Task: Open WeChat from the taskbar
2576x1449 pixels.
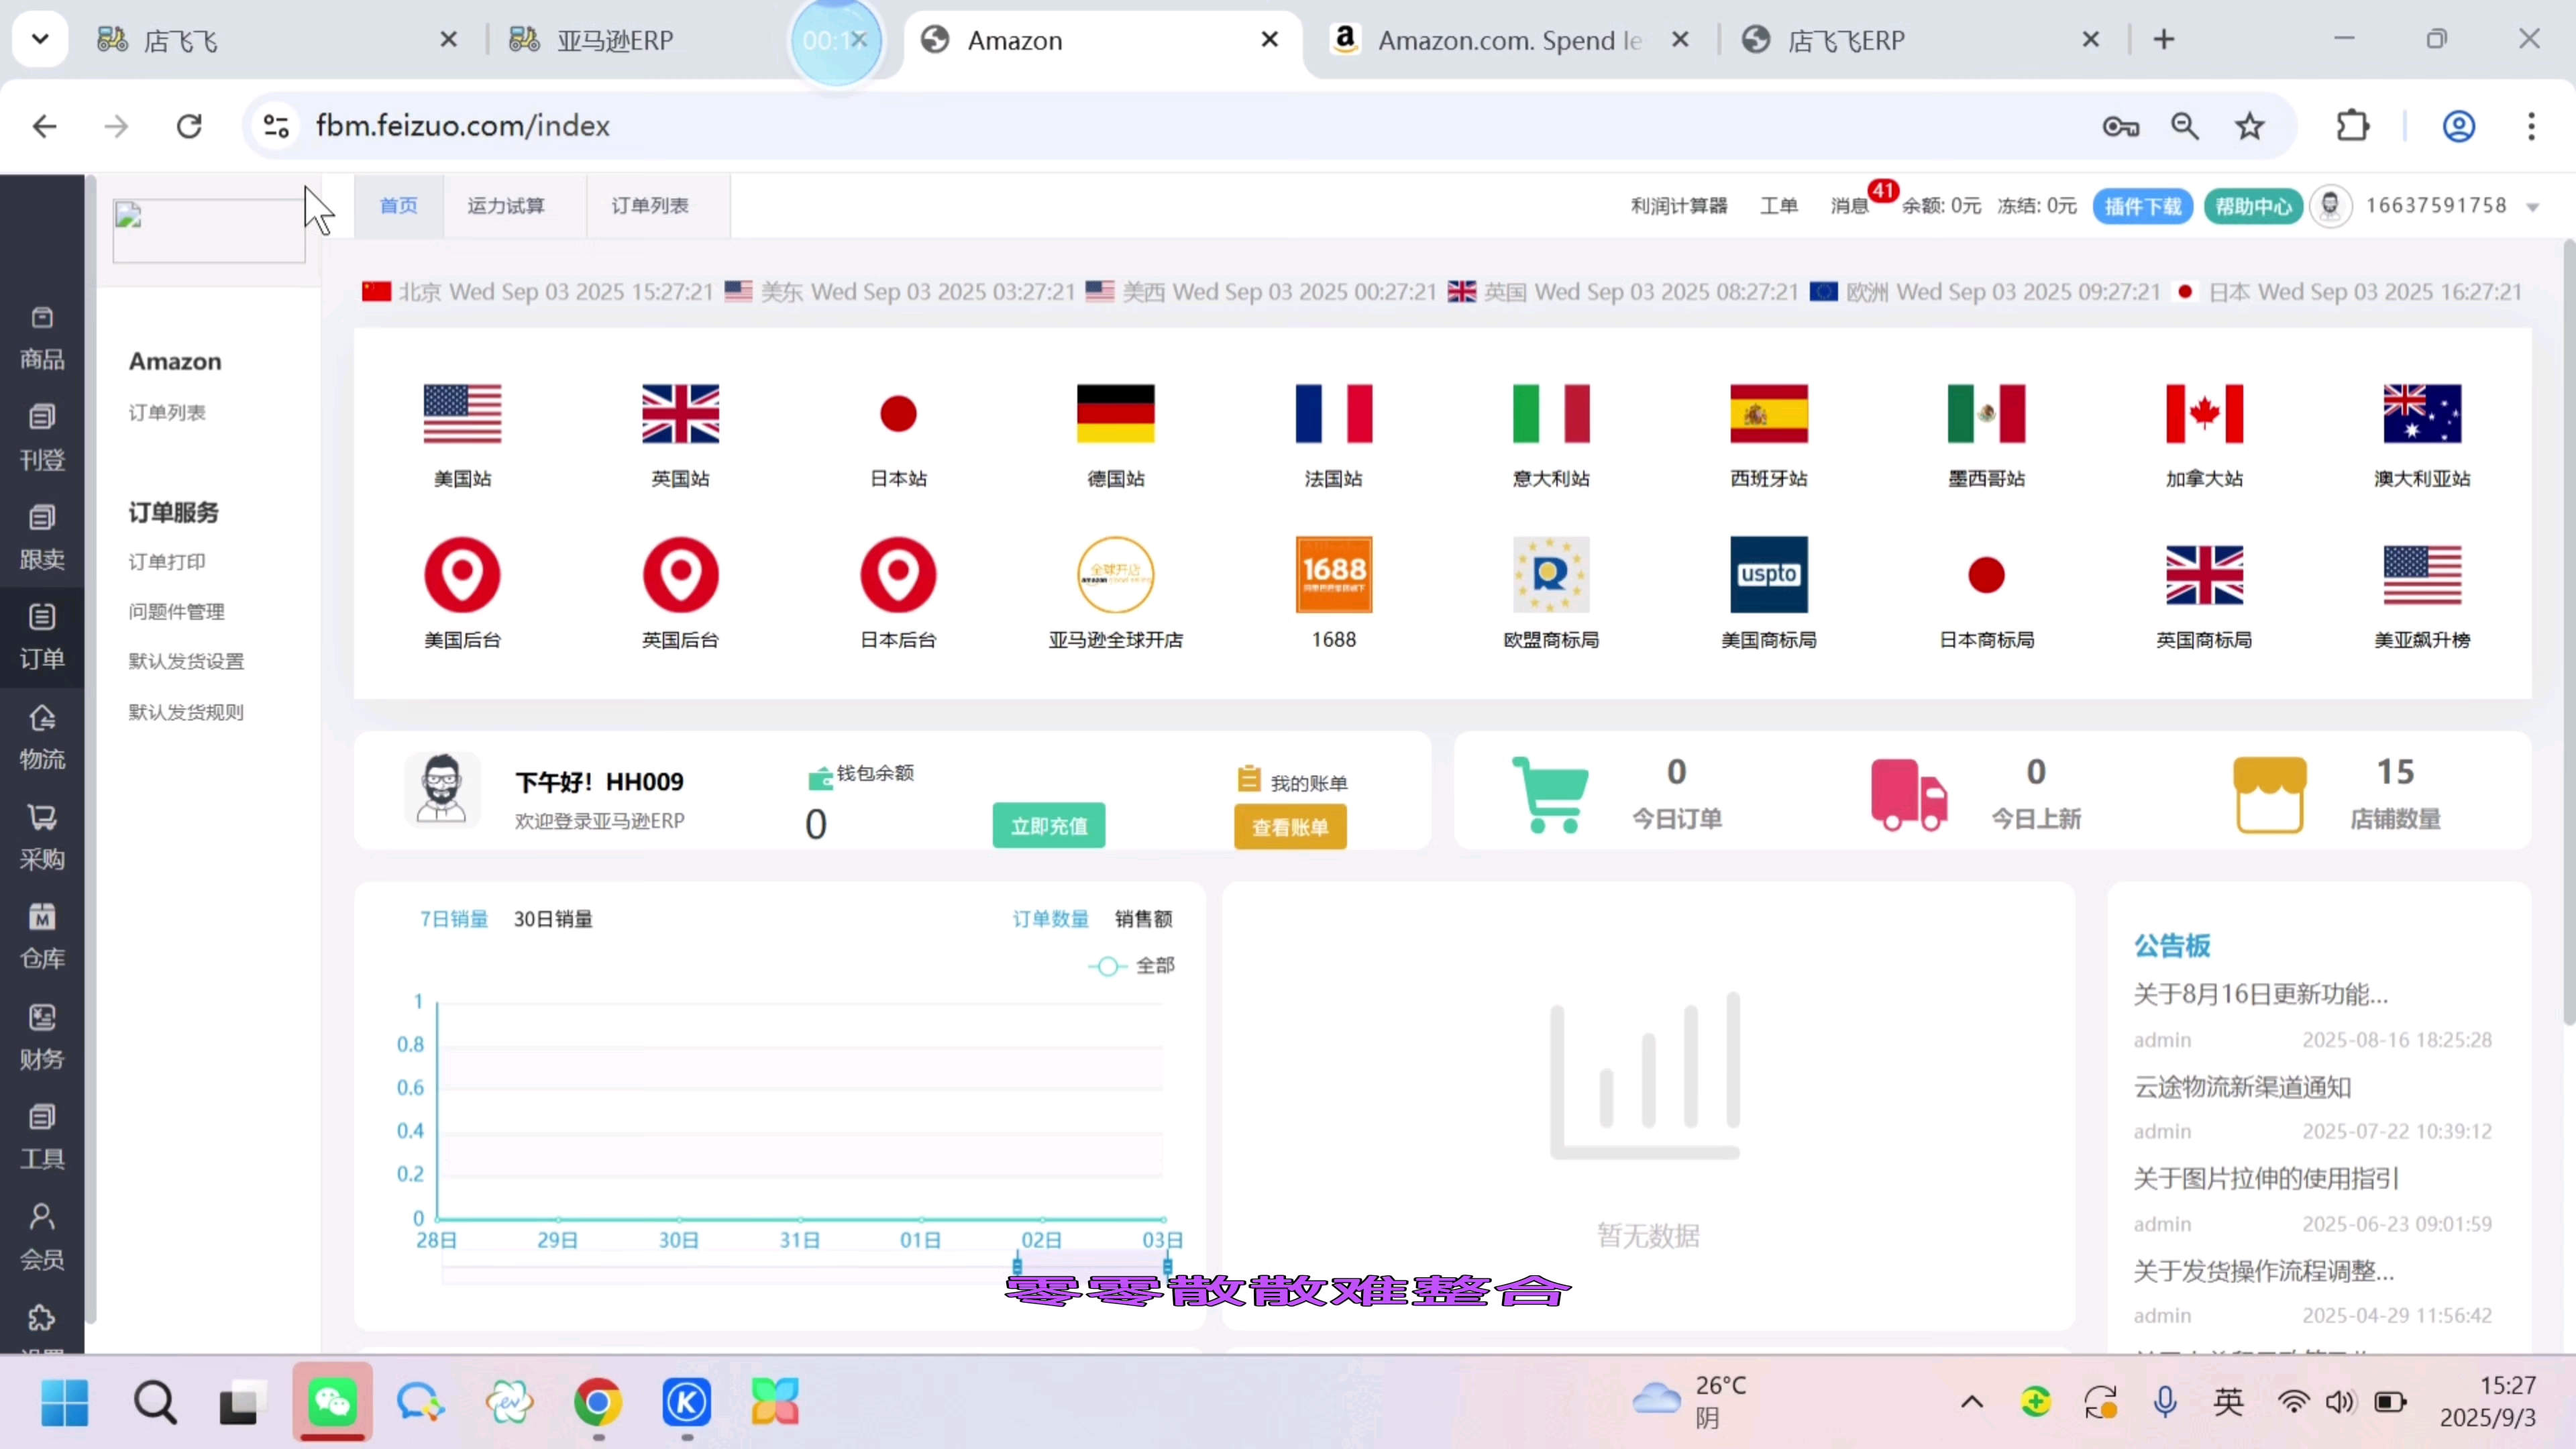Action: (x=332, y=1401)
